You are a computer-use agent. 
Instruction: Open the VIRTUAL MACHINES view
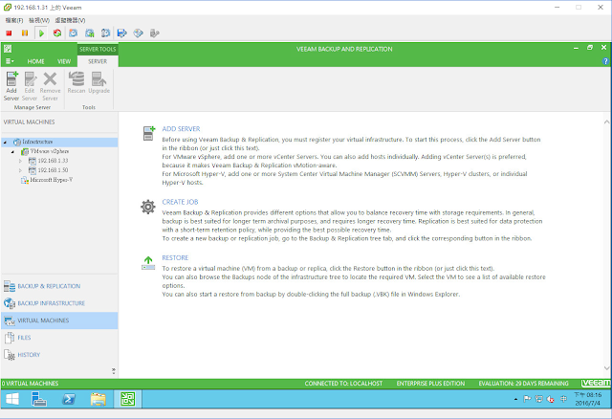tap(59, 320)
